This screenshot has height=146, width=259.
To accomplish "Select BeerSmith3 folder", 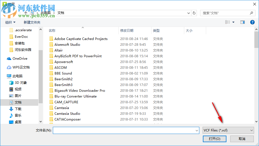I will click(64, 85).
